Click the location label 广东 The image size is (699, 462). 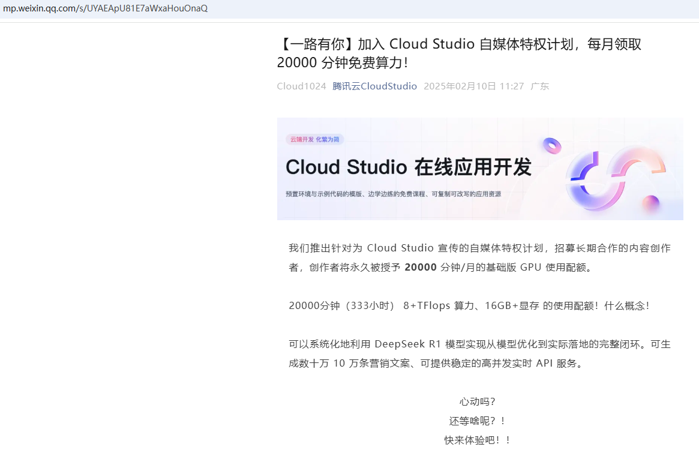539,86
